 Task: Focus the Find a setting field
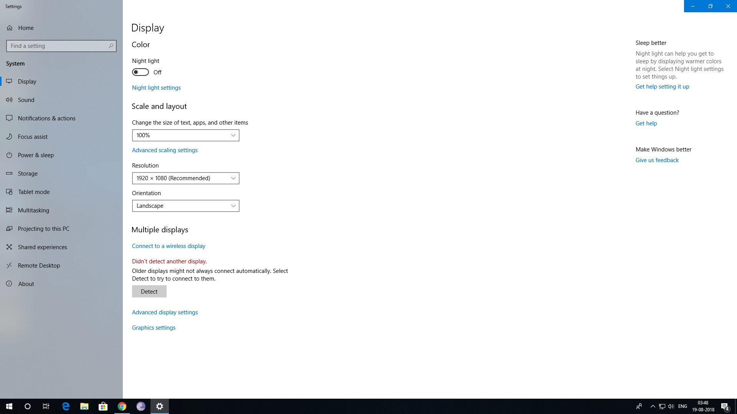point(58,46)
